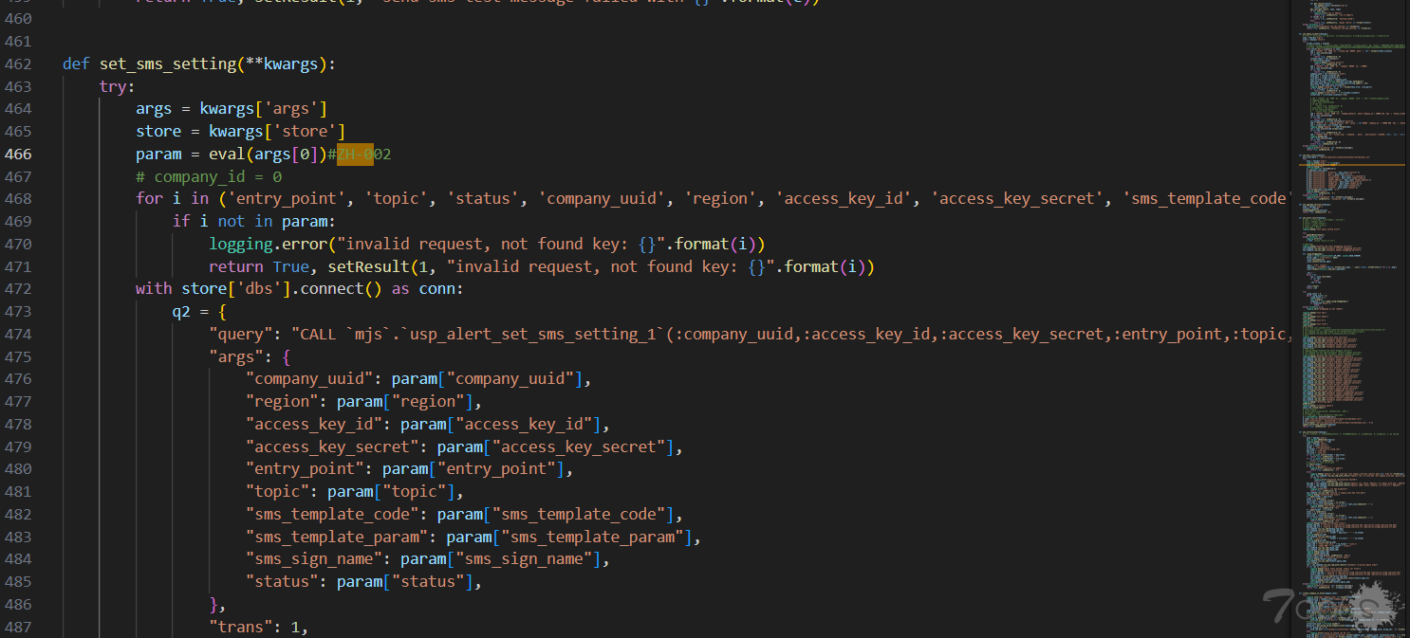This screenshot has height=638, width=1410.
Task: Click the q2 variable on line 473
Action: click(181, 311)
